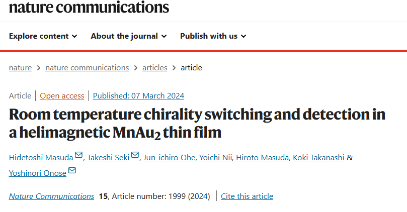407x212 pixels.
Task: Open Hiroto Masuda author details
Action: click(x=262, y=158)
